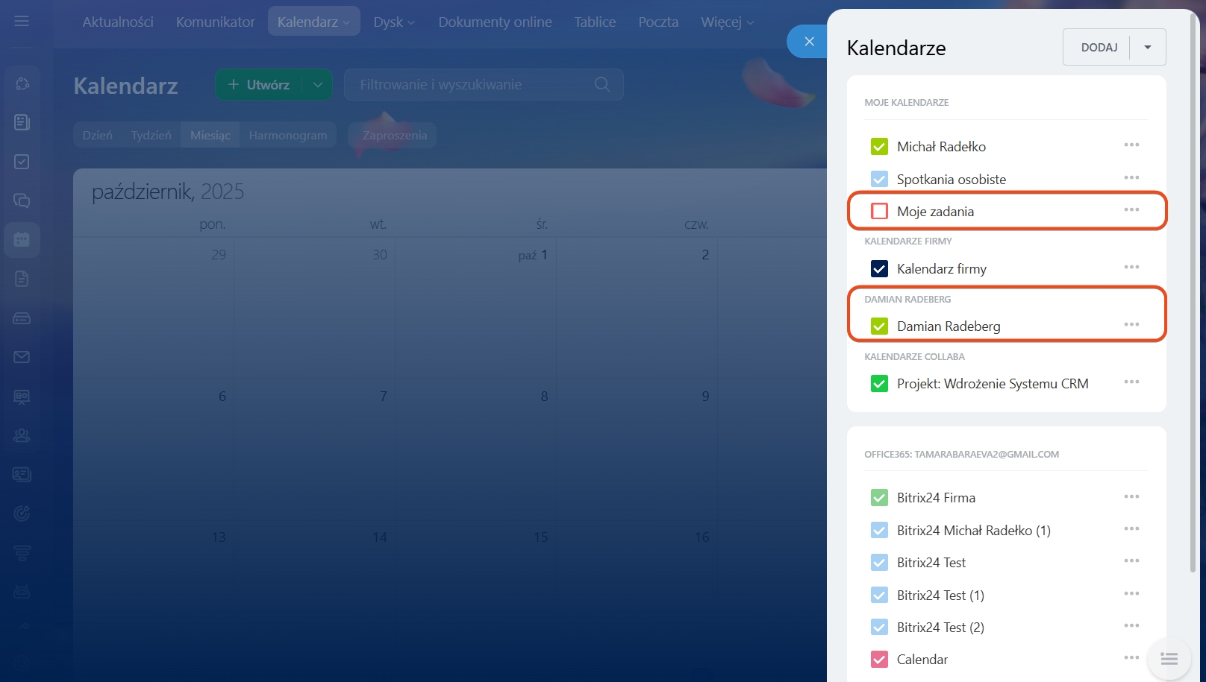Open the three-dot menu for Bitrix24 Firma

(1131, 497)
